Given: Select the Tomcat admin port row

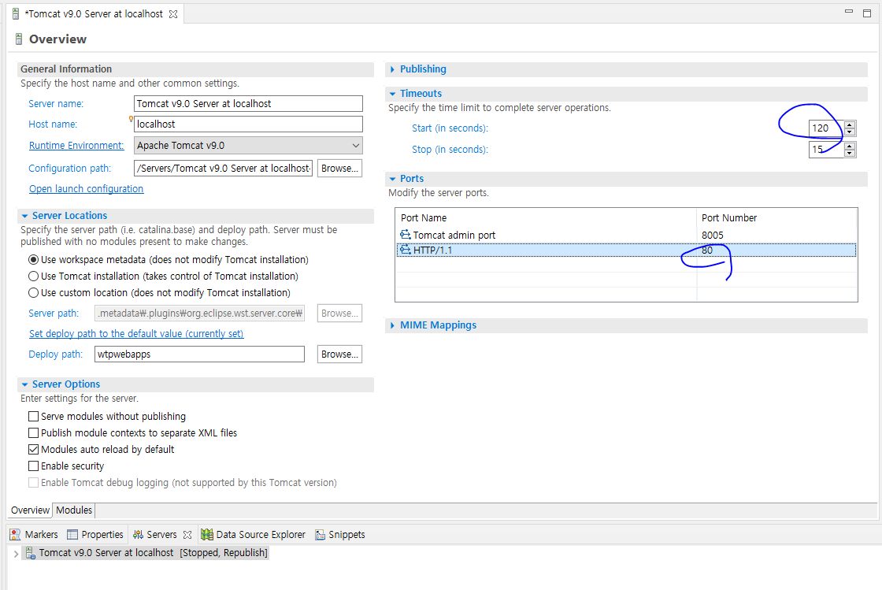Looking at the screenshot, I should pyautogui.click(x=626, y=235).
